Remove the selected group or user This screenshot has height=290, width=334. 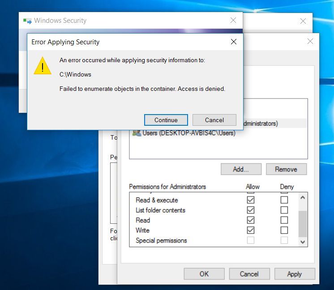(x=286, y=169)
